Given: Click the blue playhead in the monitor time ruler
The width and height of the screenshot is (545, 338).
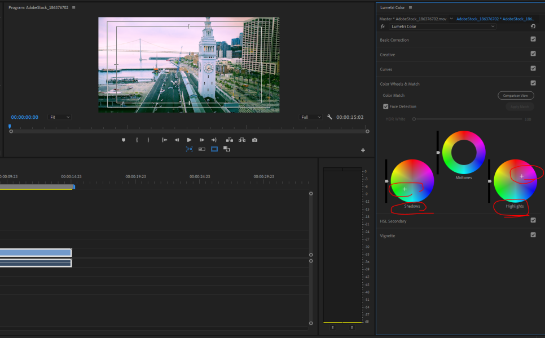Looking at the screenshot, I should (x=10, y=126).
